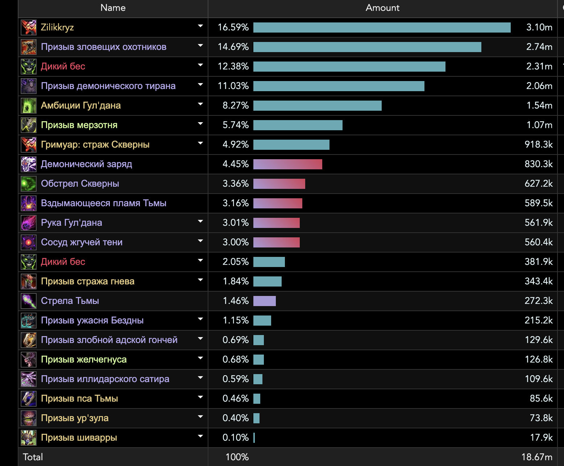
Task: Click the Zilikkryz ability icon
Action: tap(29, 27)
